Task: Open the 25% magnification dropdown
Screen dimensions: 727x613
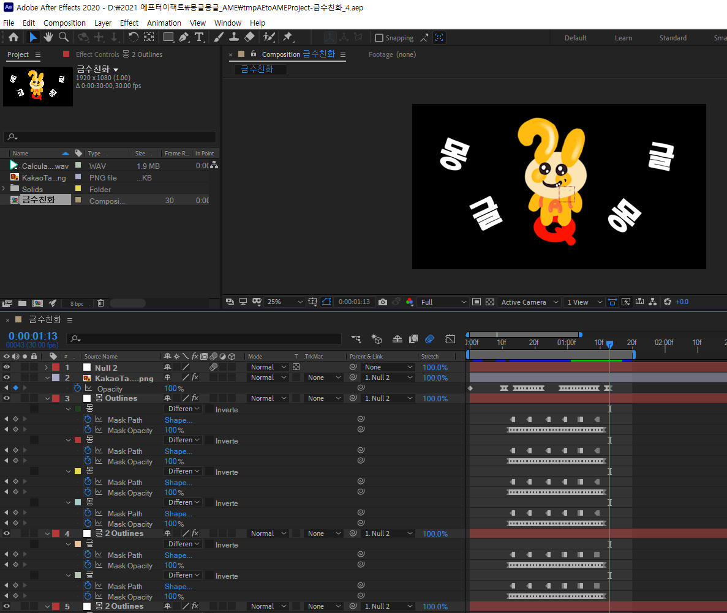Action: [285, 302]
